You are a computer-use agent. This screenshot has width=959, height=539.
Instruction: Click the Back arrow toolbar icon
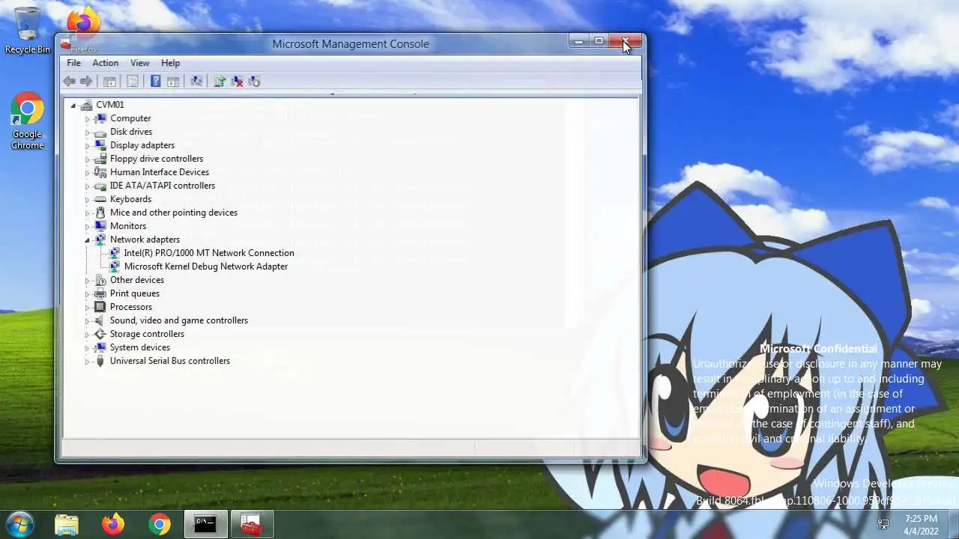point(69,82)
